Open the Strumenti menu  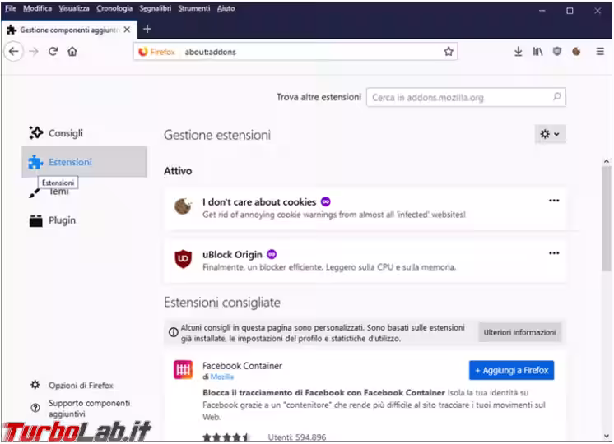click(194, 8)
